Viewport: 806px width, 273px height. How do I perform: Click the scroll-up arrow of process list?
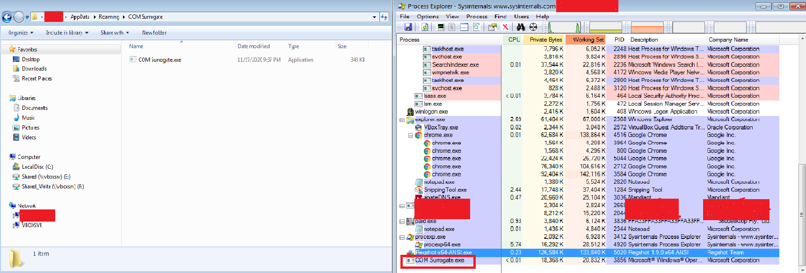(x=802, y=39)
